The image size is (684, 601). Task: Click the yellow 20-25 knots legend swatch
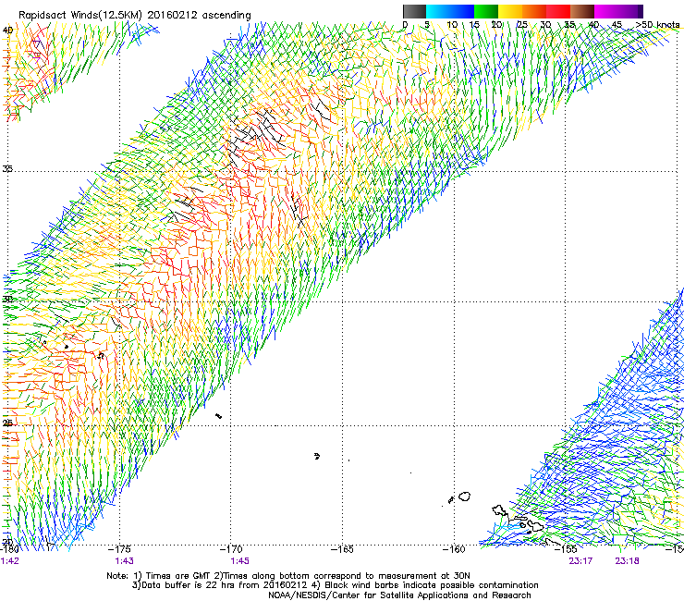tap(510, 11)
